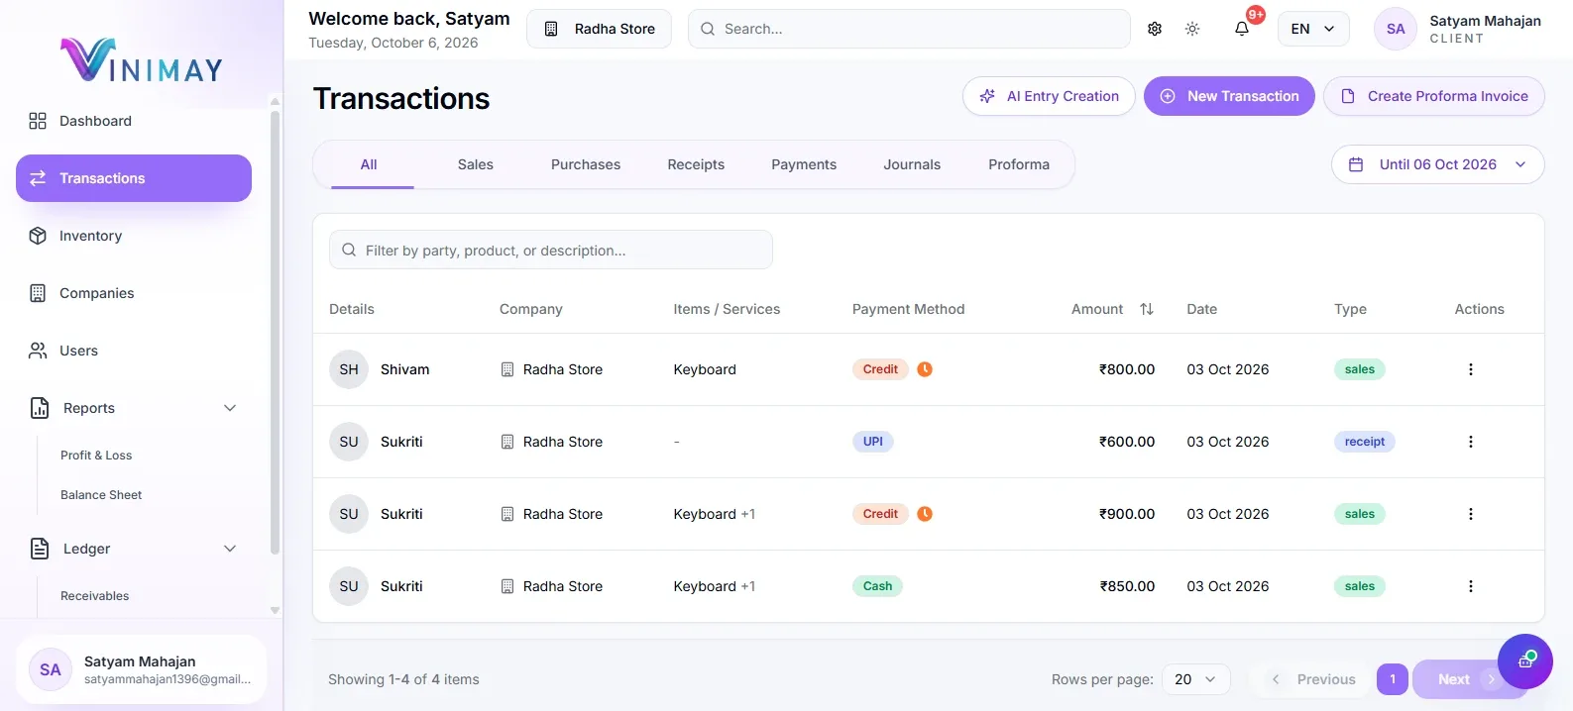Switch to the Sales tab
The height and width of the screenshot is (711, 1573).
pyautogui.click(x=476, y=164)
